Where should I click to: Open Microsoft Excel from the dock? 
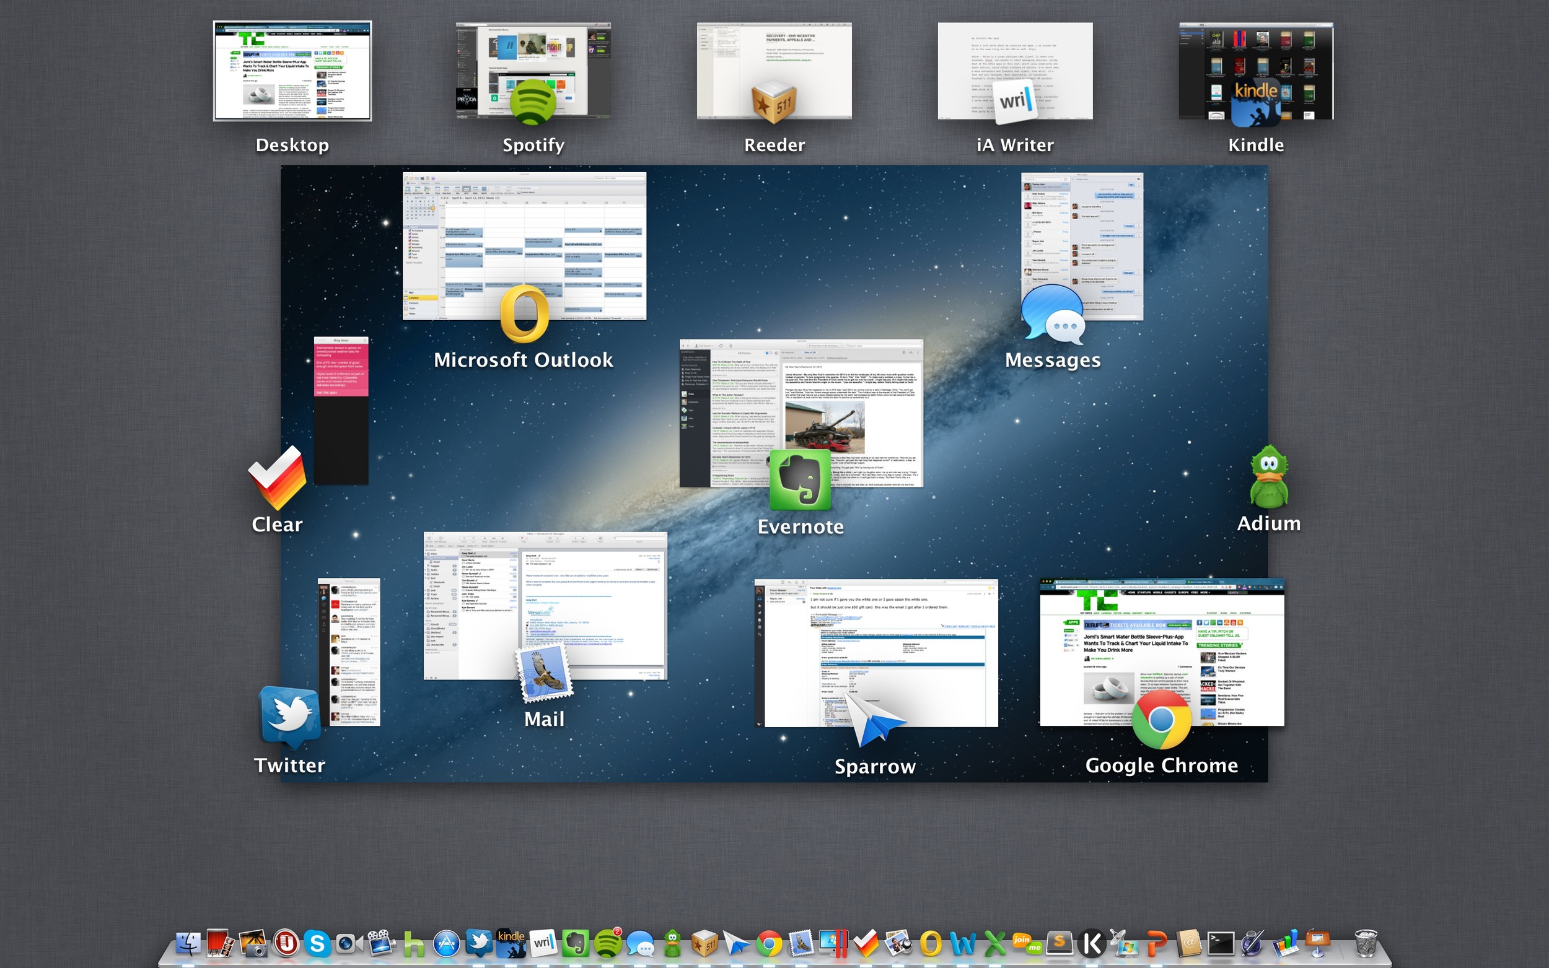point(995,944)
